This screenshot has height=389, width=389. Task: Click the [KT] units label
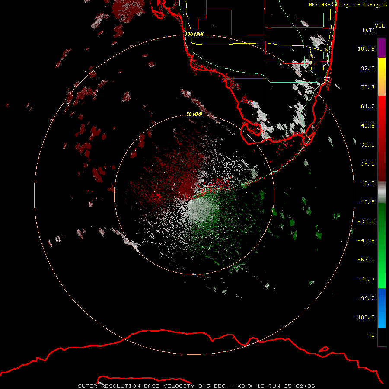tap(369, 30)
